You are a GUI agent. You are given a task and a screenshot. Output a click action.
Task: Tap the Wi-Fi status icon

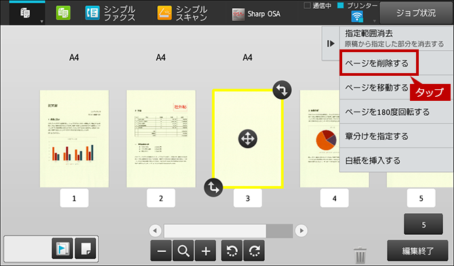(x=357, y=16)
